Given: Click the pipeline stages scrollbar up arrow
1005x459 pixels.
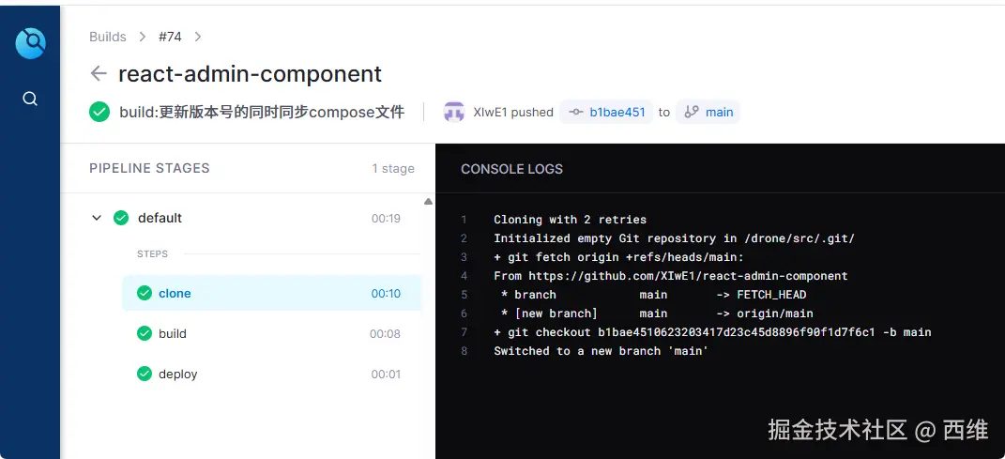Looking at the screenshot, I should click(x=429, y=201).
